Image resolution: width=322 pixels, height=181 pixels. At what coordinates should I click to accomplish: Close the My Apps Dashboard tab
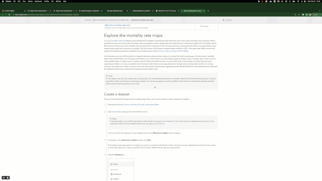click(x=127, y=11)
